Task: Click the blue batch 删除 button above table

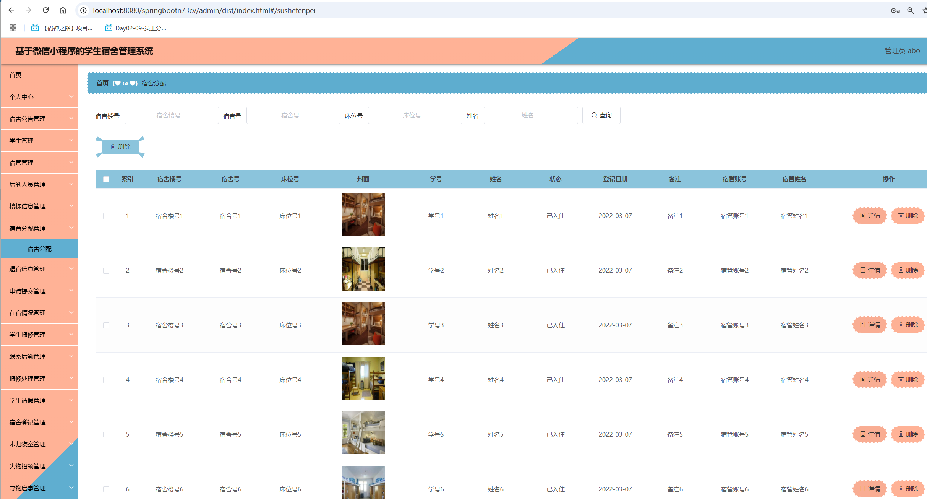Action: point(120,146)
